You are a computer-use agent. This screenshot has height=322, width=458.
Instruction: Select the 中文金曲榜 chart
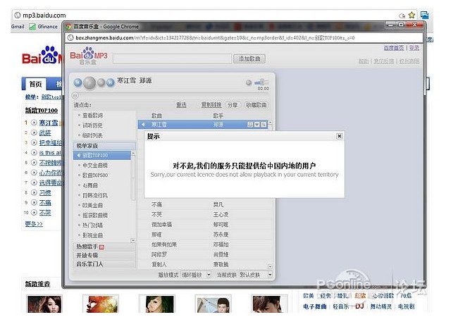click(95, 166)
